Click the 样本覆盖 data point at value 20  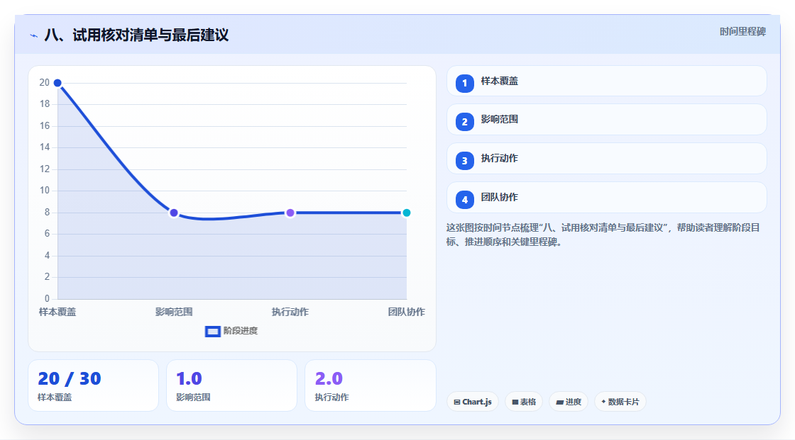(x=57, y=83)
